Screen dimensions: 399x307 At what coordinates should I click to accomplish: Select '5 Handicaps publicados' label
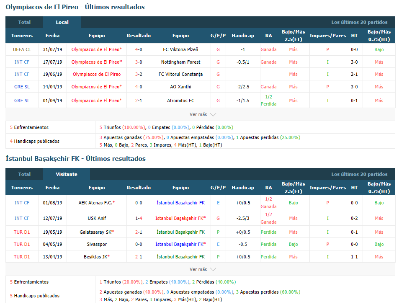[x=35, y=296]
